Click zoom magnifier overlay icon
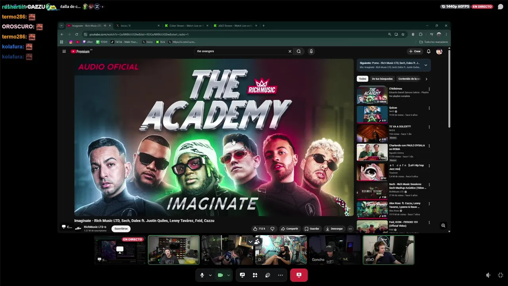Image resolution: width=508 pixels, height=286 pixels. pyautogui.click(x=443, y=226)
